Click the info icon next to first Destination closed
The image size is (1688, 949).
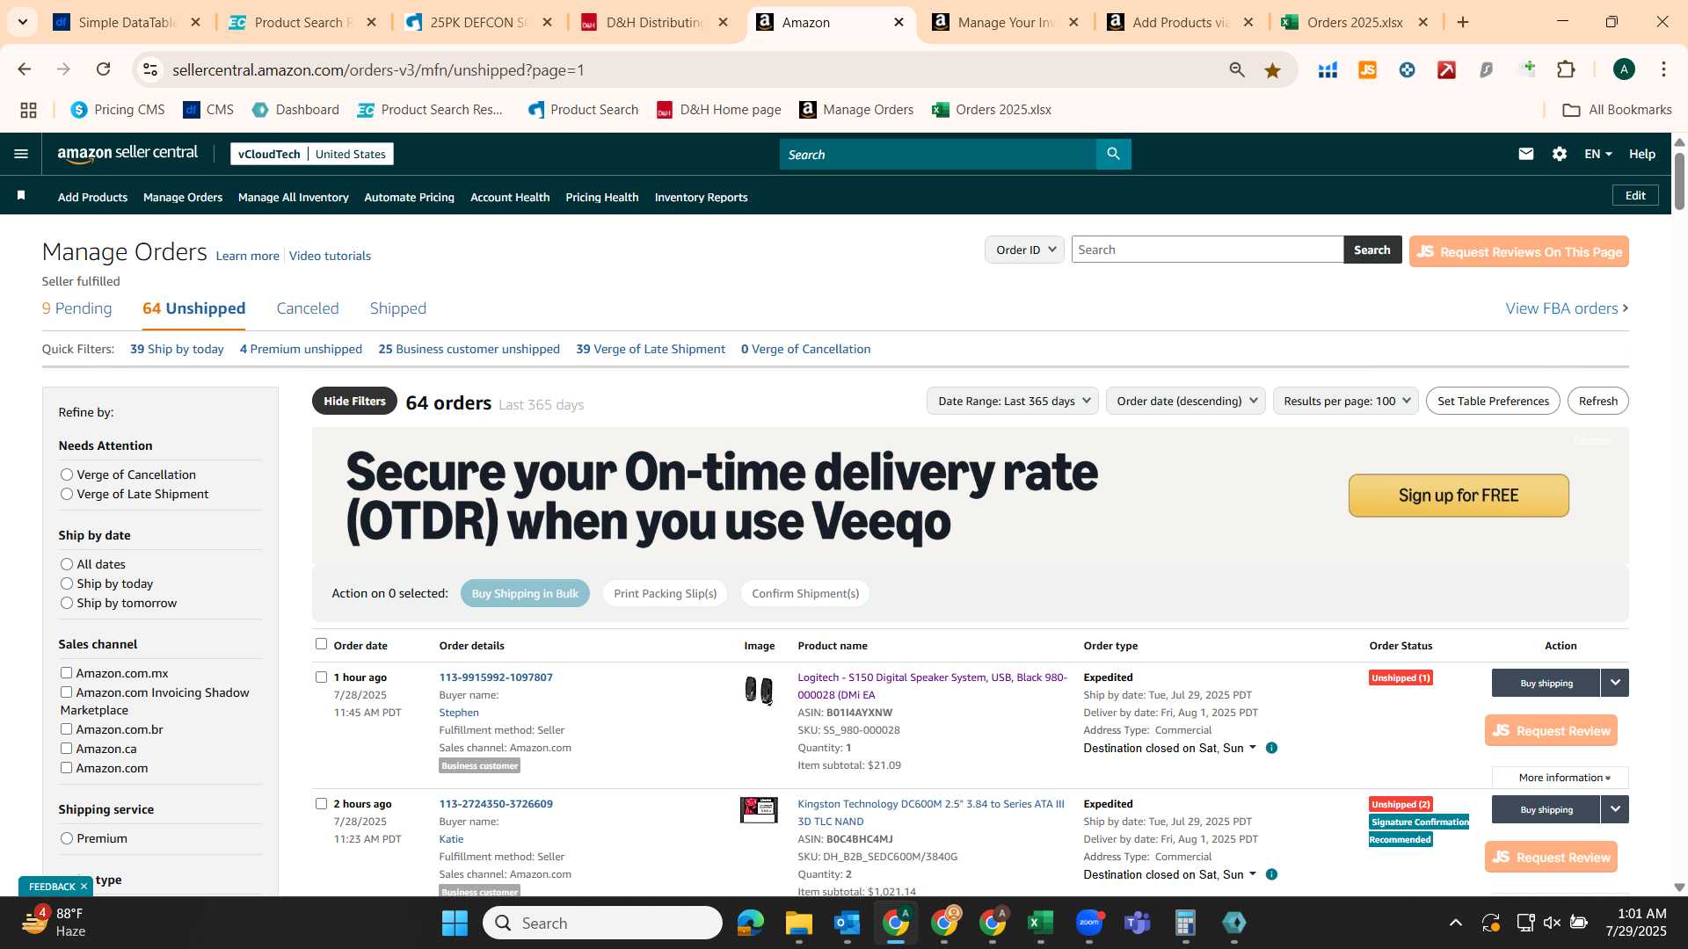tap(1271, 748)
